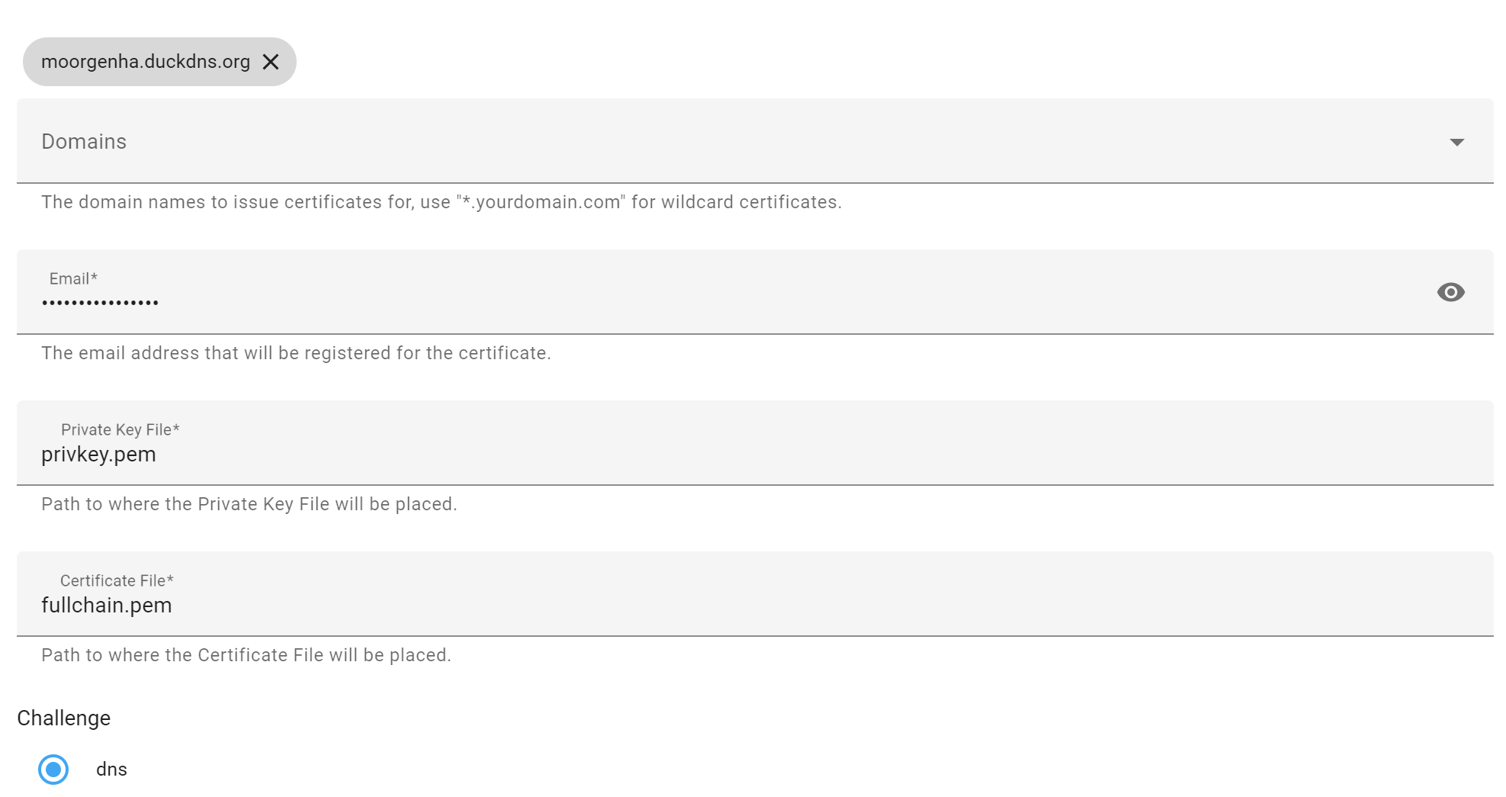Remove the moorgenha.duckdns.org domain chip
This screenshot has width=1506, height=797.
(x=271, y=62)
